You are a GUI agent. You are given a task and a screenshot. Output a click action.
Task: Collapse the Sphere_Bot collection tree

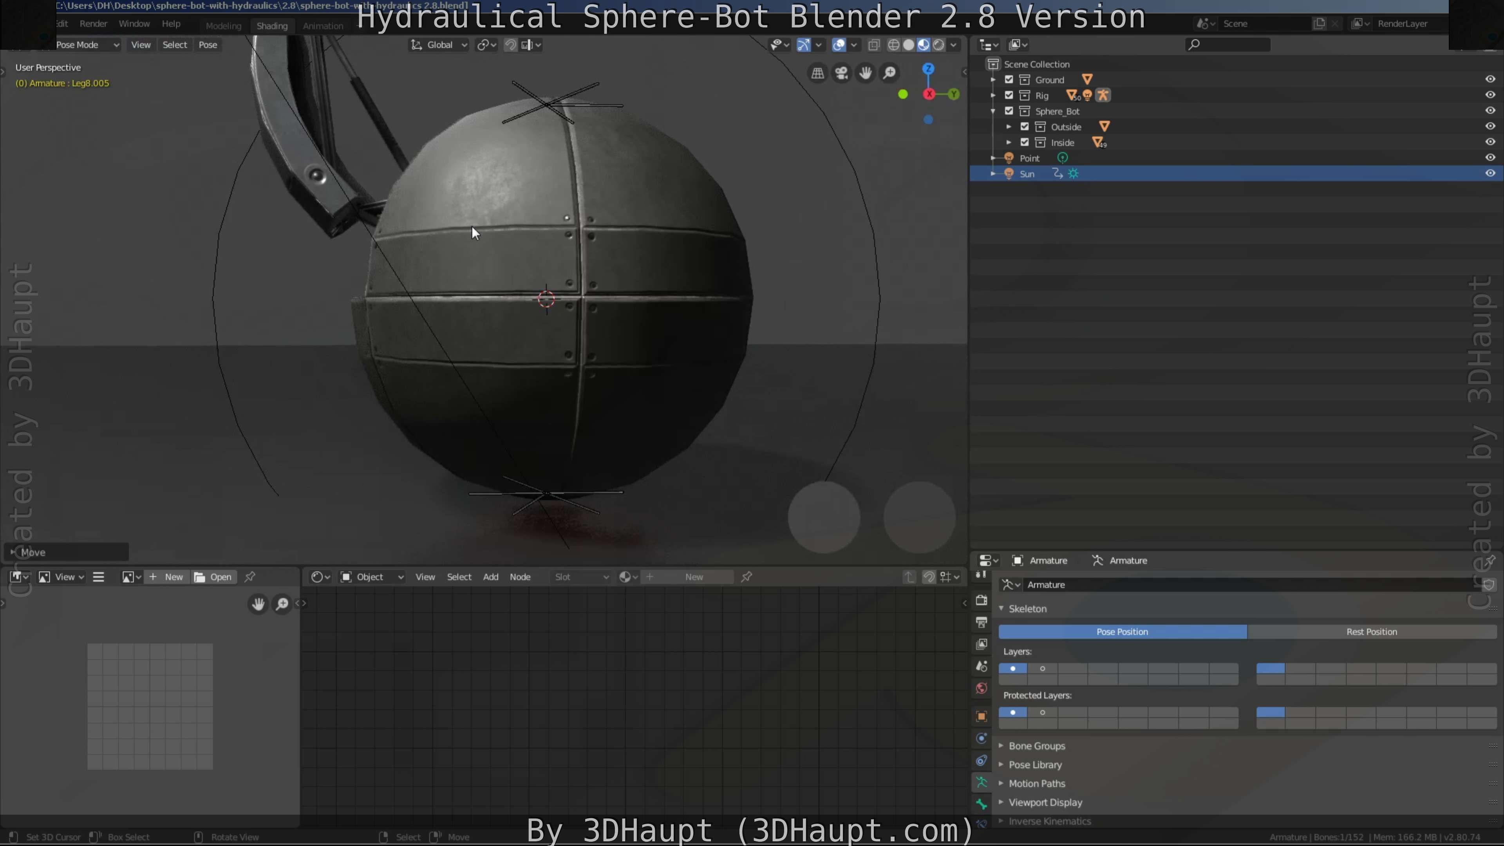click(992, 111)
